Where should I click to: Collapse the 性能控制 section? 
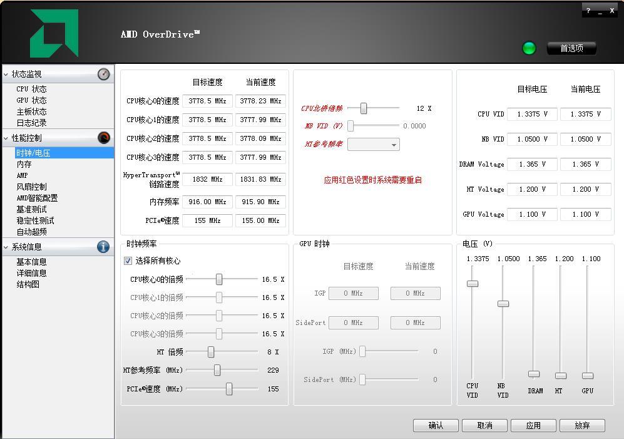(x=6, y=138)
